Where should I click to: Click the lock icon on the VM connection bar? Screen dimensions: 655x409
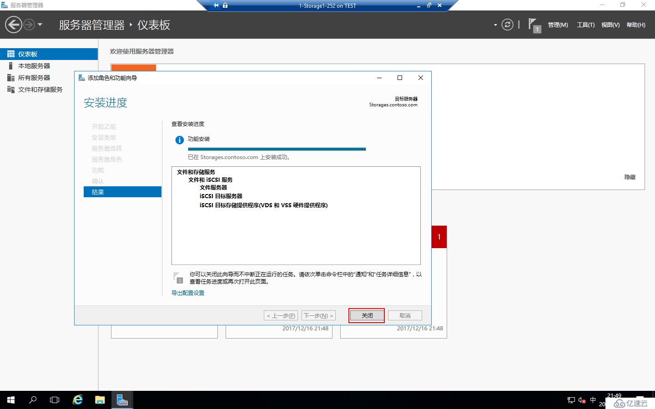tap(225, 5)
